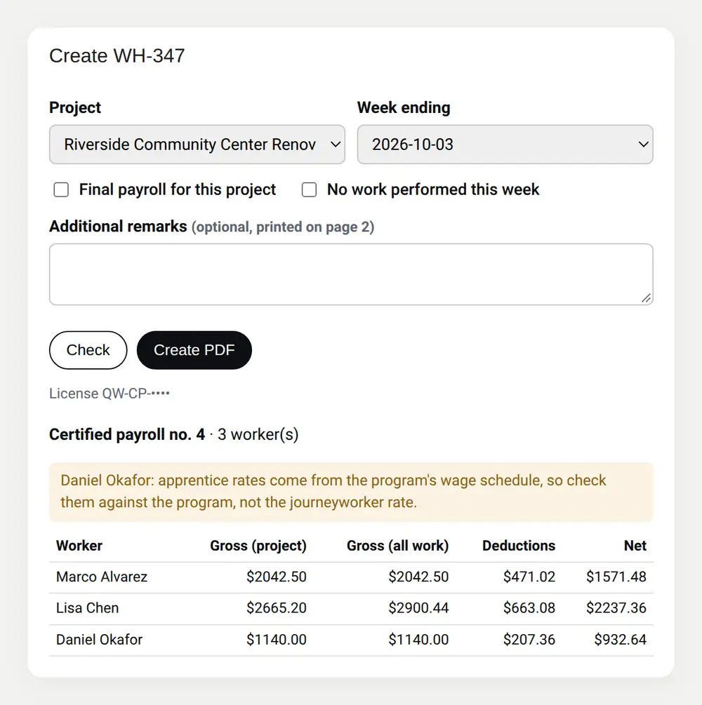Select Marco Alvarez in the worker table
The height and width of the screenshot is (705, 702).
(102, 577)
